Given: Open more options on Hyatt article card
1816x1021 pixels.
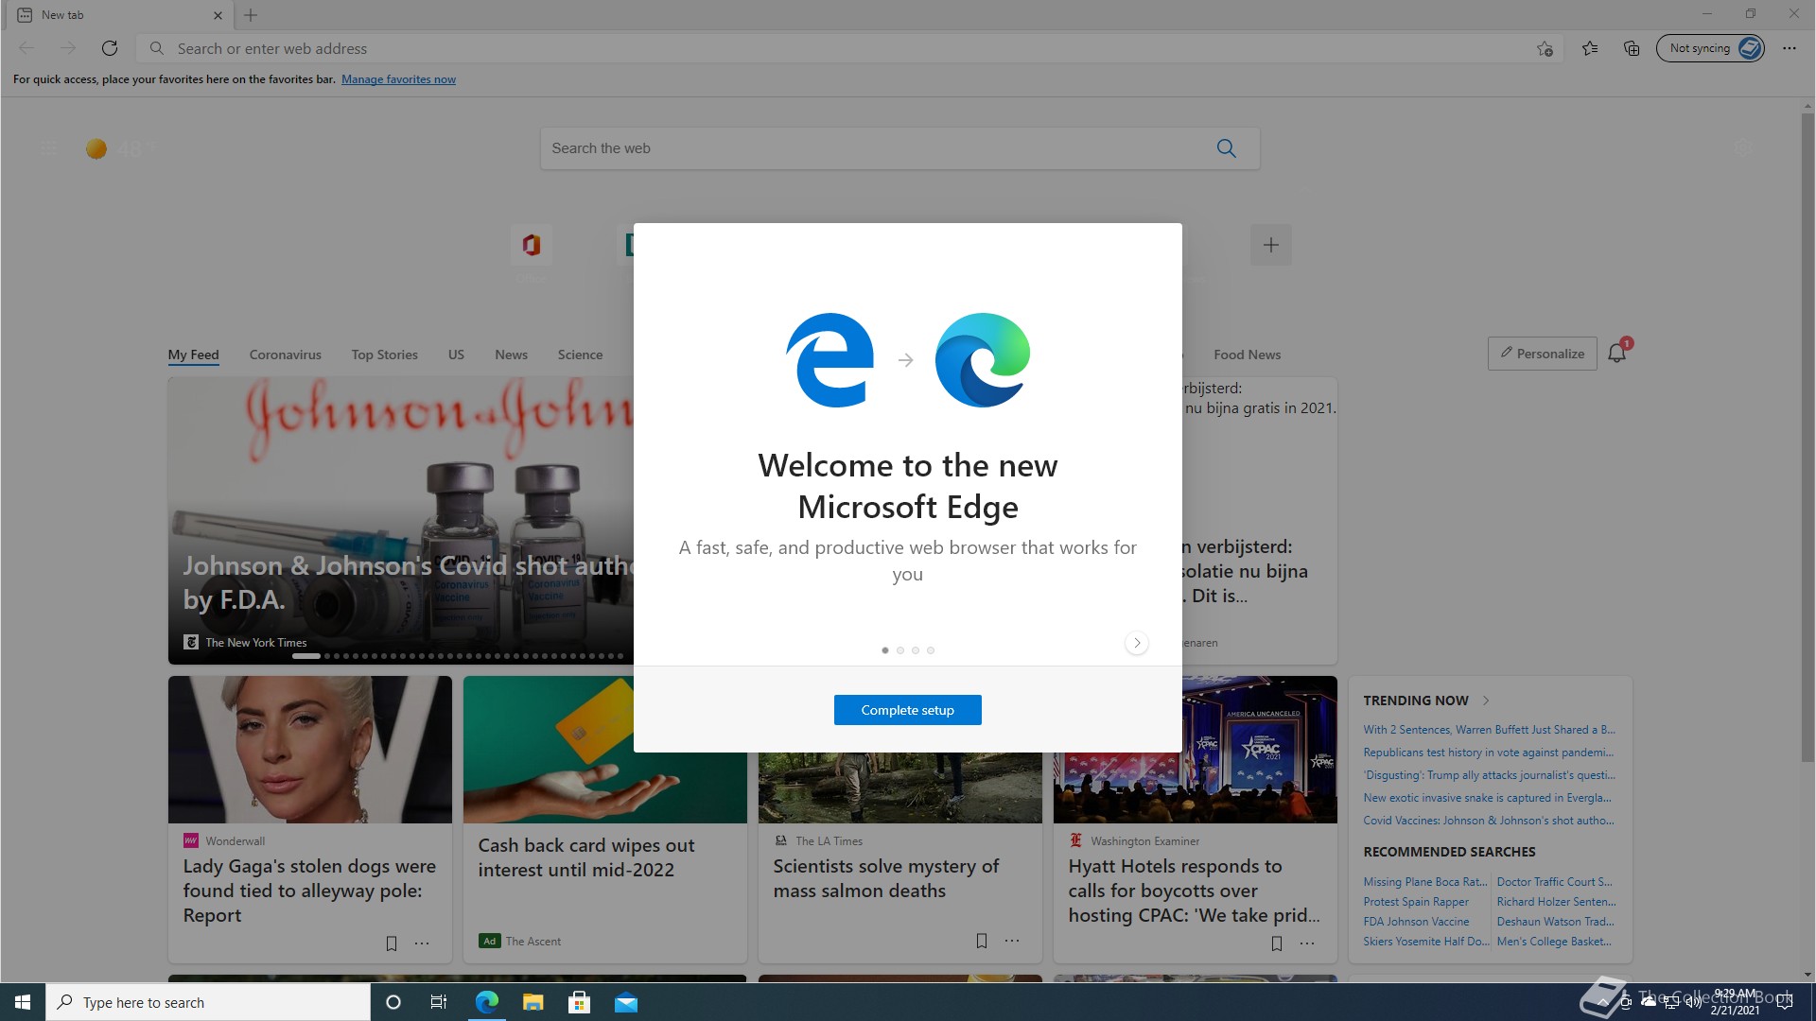Looking at the screenshot, I should [x=1307, y=943].
